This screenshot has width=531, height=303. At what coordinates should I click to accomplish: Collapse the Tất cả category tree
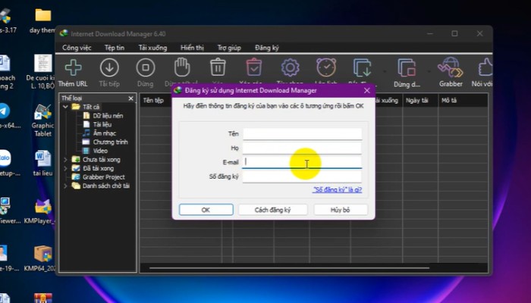click(x=66, y=107)
